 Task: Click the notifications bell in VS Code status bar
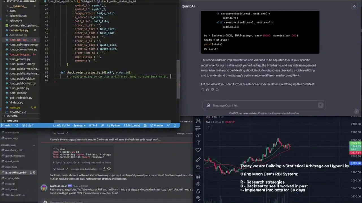(175, 125)
